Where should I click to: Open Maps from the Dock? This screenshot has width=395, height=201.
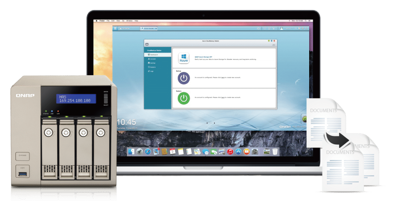197,152
